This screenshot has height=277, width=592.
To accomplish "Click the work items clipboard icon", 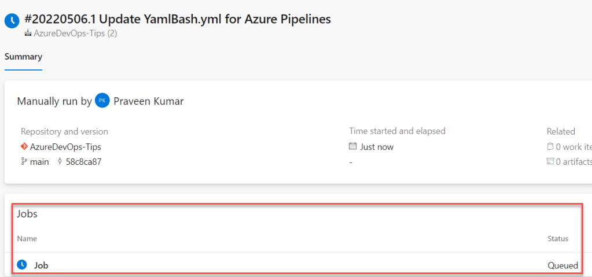I will point(550,147).
